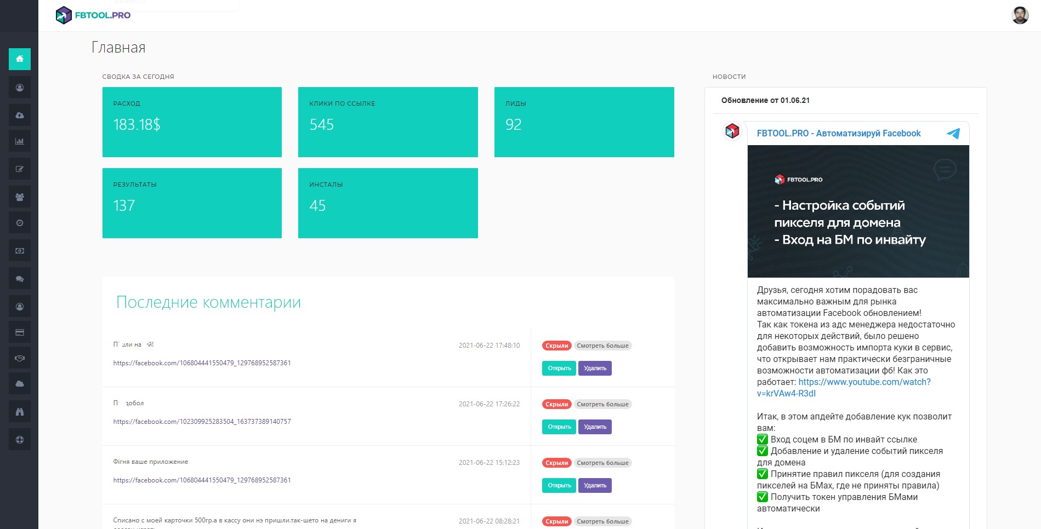Open the Facebook link 102309925283504_163737389140757
The height and width of the screenshot is (529, 1041).
[x=202, y=422]
